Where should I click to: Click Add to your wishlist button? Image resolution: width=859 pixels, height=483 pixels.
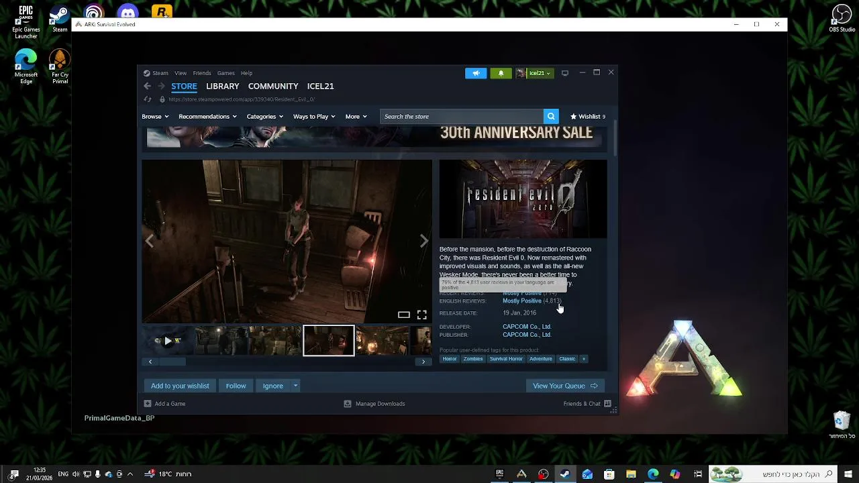(x=180, y=386)
